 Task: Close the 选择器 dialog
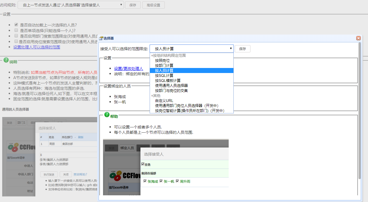(x=358, y=38)
